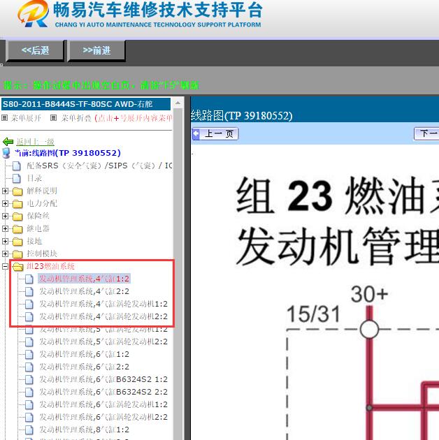
Task: Click the computer icon beside 当前:线路图
Action: 6,153
